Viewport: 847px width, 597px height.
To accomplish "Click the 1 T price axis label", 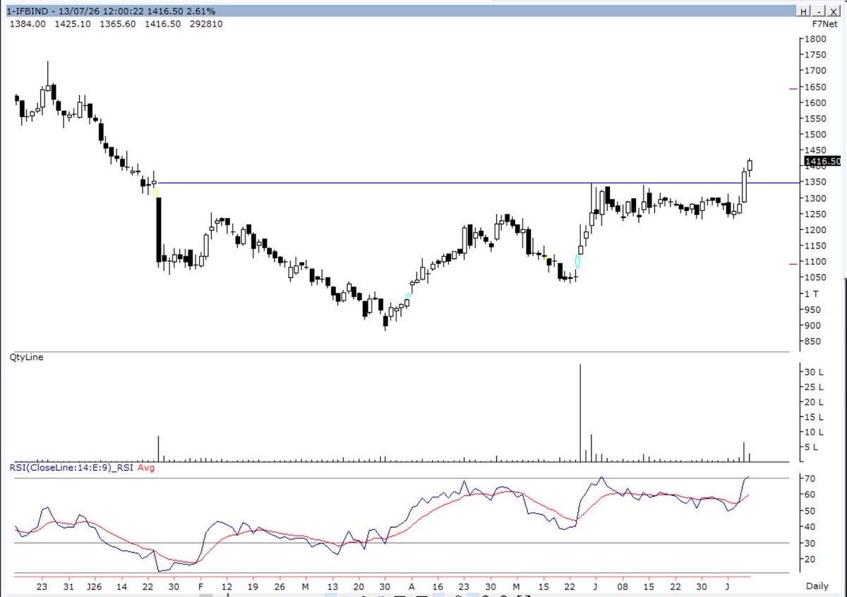I will [x=812, y=294].
